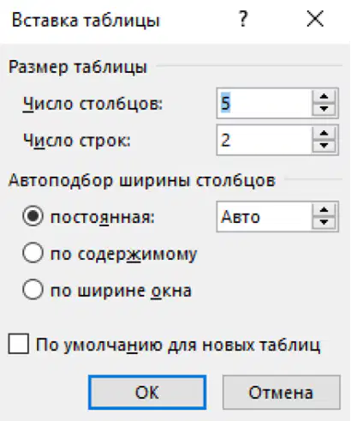Increase Число строк with up arrow
This screenshot has width=351, height=421.
point(324,134)
